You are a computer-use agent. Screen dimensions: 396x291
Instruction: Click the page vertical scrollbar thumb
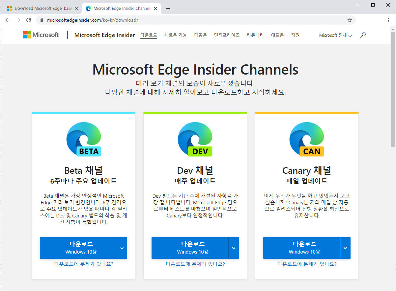(x=393, y=89)
